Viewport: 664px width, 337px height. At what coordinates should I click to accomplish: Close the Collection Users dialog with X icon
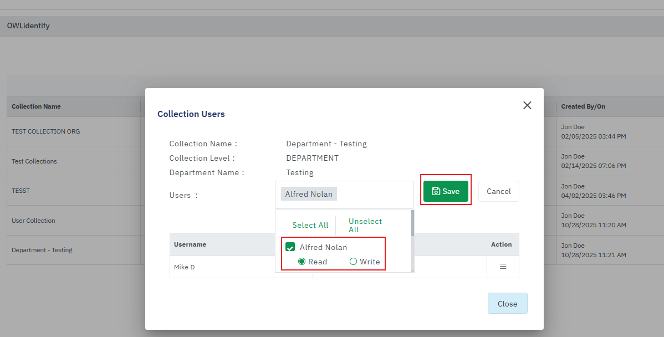click(x=527, y=105)
